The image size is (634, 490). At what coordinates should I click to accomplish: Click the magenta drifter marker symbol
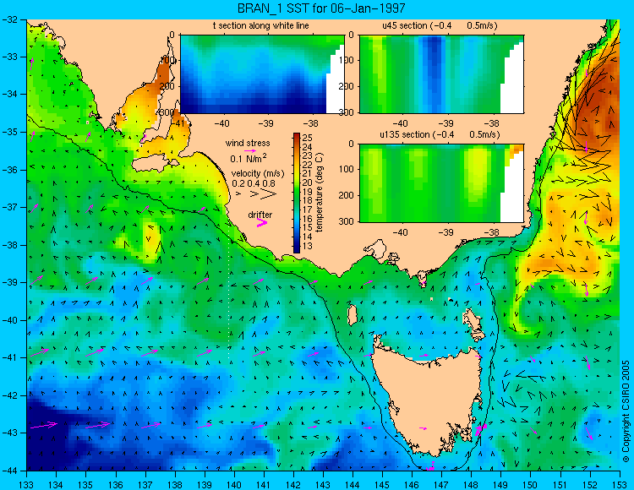pyautogui.click(x=262, y=222)
